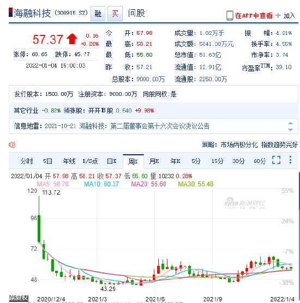Click the 成交量 1.02万手 value
Image resolution: width=300 pixels, height=303 pixels.
click(x=212, y=33)
